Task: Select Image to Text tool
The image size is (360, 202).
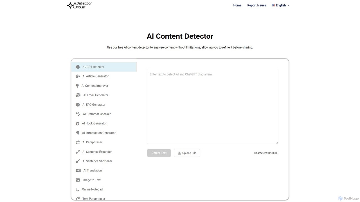Action: tap(104, 180)
